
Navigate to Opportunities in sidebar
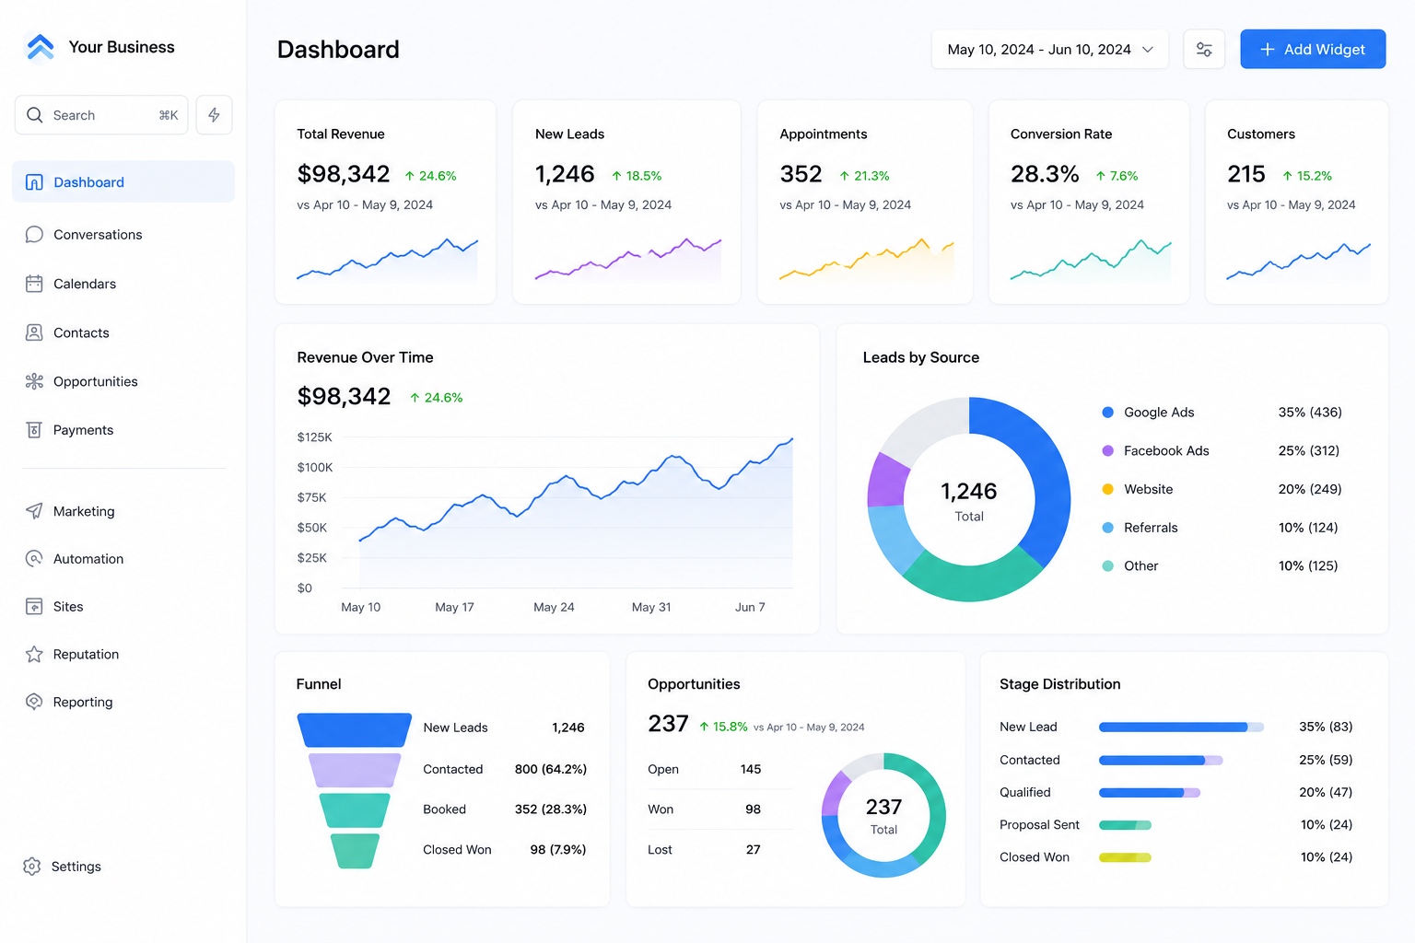coord(123,381)
